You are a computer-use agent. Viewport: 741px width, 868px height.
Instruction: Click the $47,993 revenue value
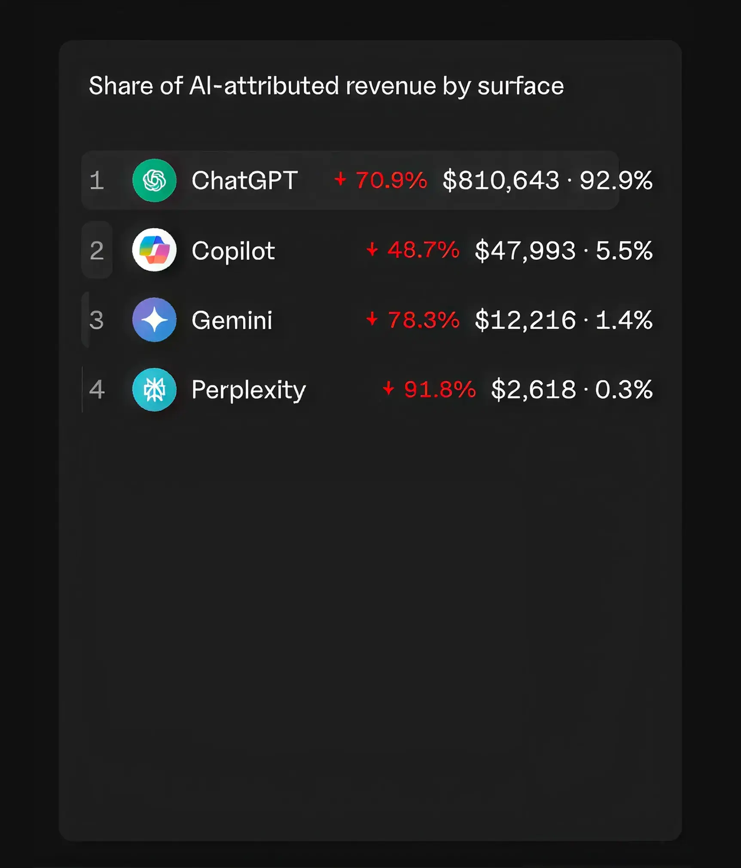(x=525, y=251)
